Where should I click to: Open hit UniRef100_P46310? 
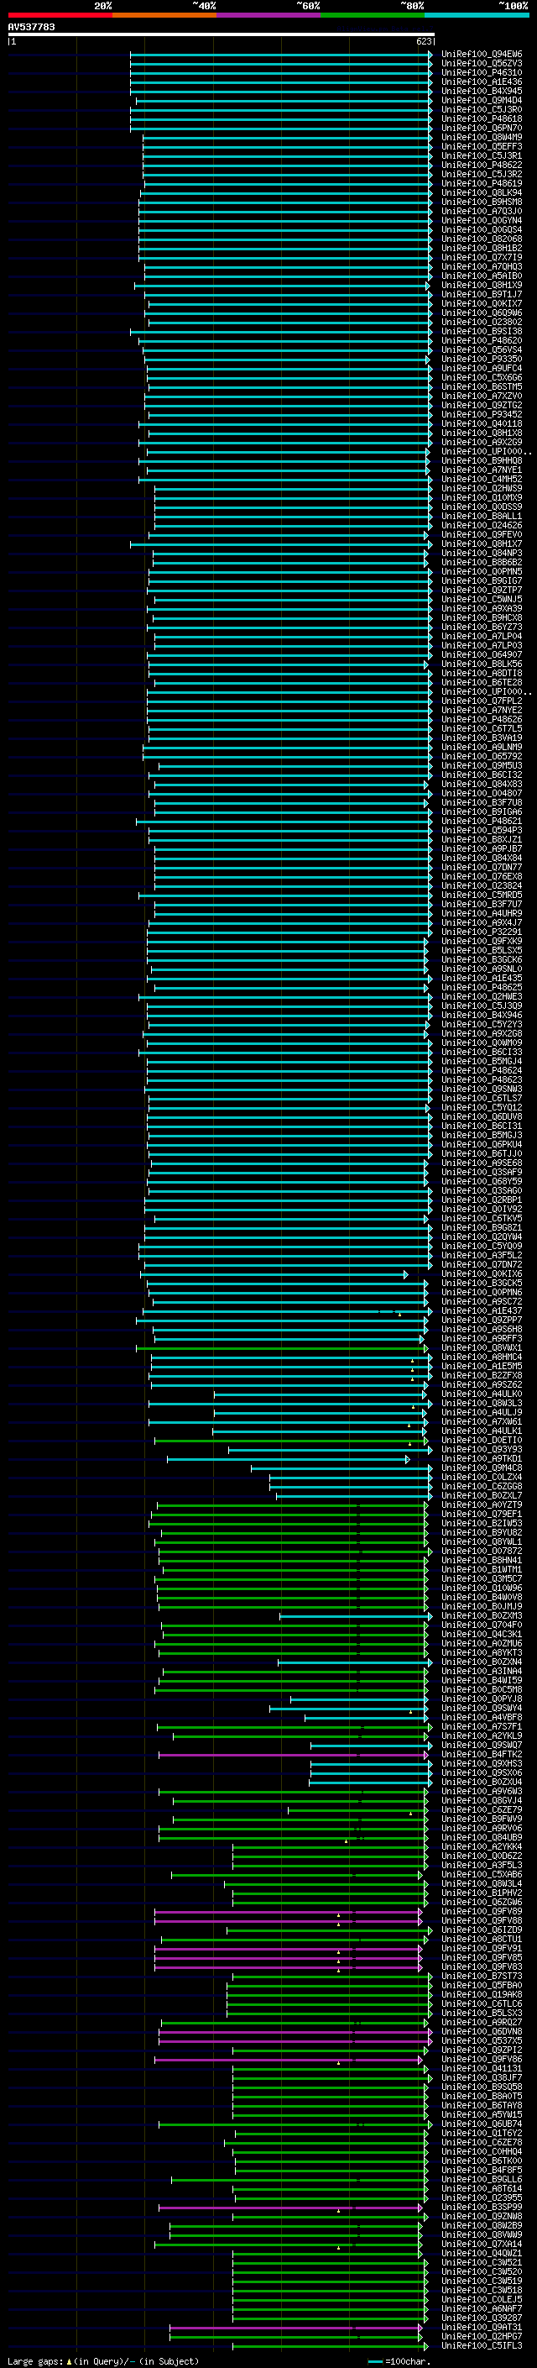[482, 72]
